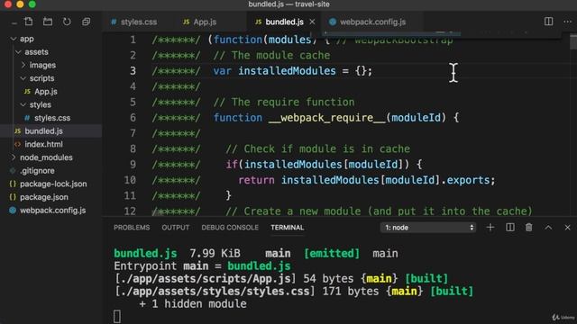This screenshot has height=324, width=577.
Task: Open the editor More Actions menu
Action: 567,22
